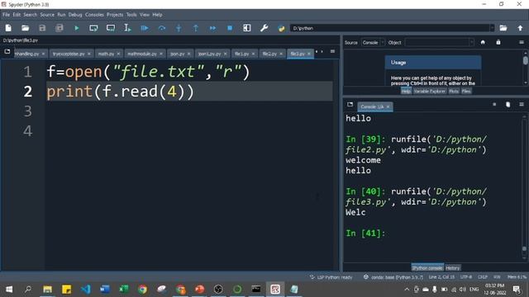Image resolution: width=529 pixels, height=297 pixels.
Task: Open the File menu
Action: pyautogui.click(x=6, y=15)
